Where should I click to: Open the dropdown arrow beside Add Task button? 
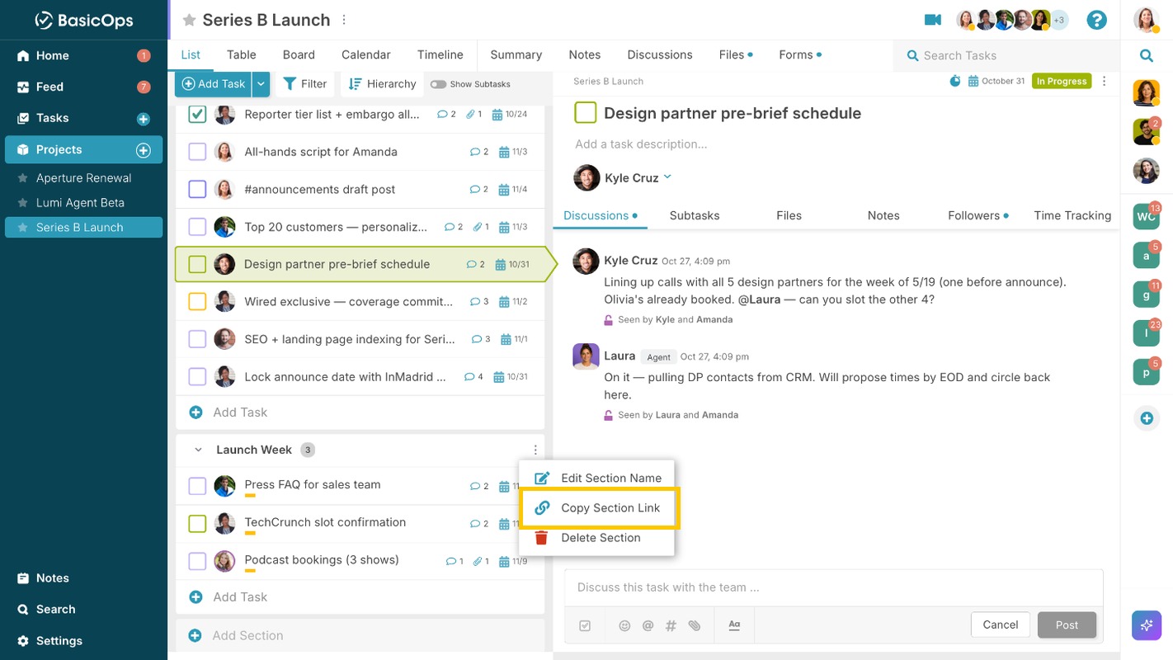[261, 83]
